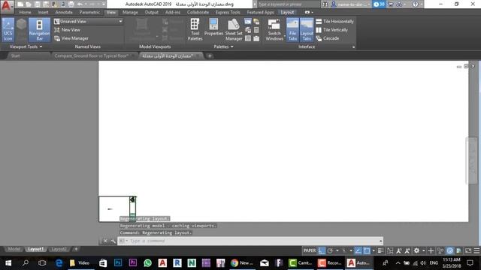Click the Annotation Monitor plus icon
The image size is (481, 270).
431,250
